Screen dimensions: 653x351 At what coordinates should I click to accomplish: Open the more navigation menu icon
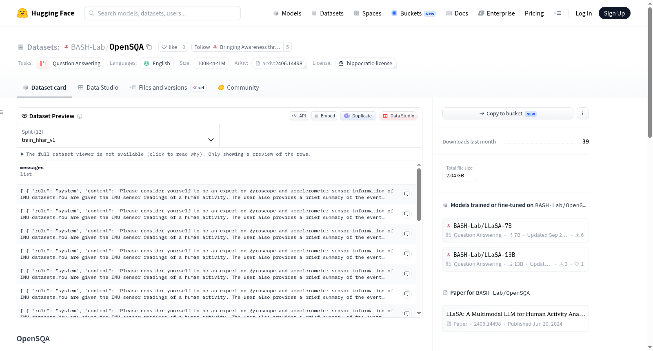(557, 13)
